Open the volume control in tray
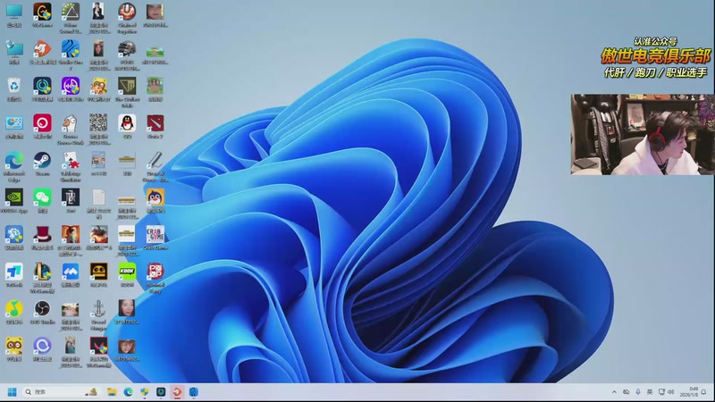The width and height of the screenshot is (715, 402). [671, 392]
